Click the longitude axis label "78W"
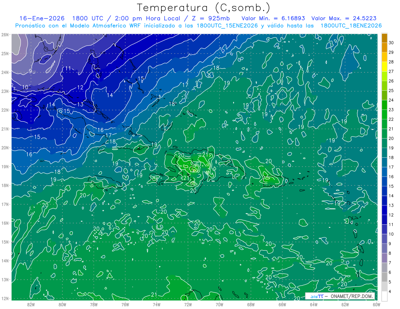400x309 pixels. click(94, 304)
